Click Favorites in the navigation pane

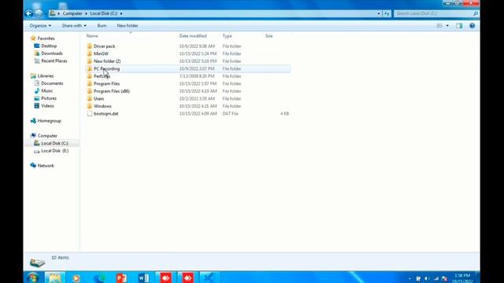coord(46,39)
